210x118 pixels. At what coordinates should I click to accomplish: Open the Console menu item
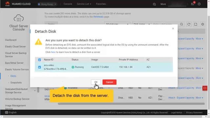tap(68, 4)
